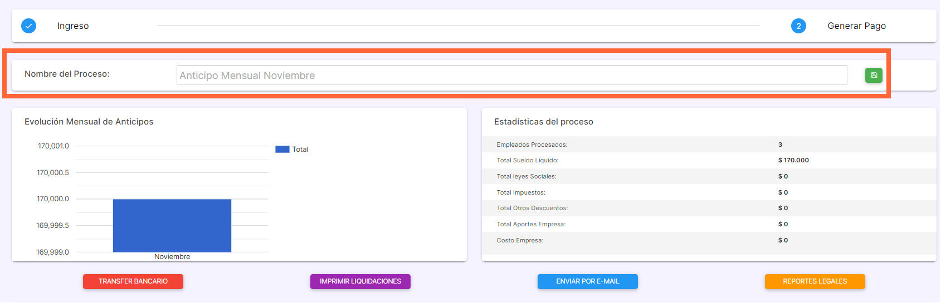Click the Ingreso step checkmark icon
This screenshot has height=303, width=941.
28,26
